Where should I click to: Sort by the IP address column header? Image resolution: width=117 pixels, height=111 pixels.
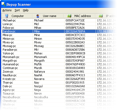click(x=106, y=16)
